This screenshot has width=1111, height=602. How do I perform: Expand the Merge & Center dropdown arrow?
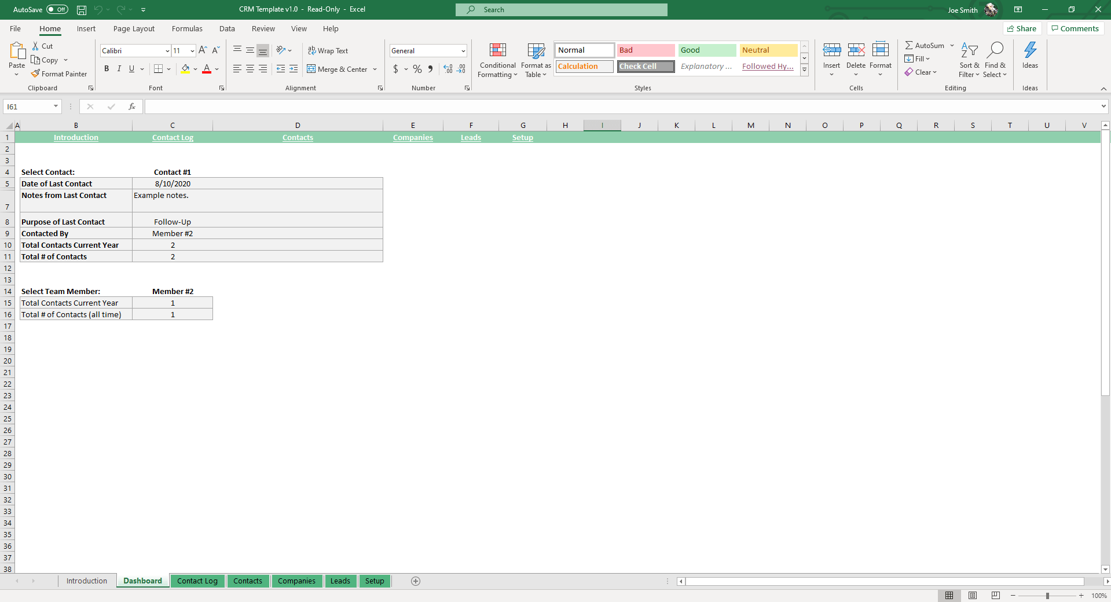pos(375,69)
